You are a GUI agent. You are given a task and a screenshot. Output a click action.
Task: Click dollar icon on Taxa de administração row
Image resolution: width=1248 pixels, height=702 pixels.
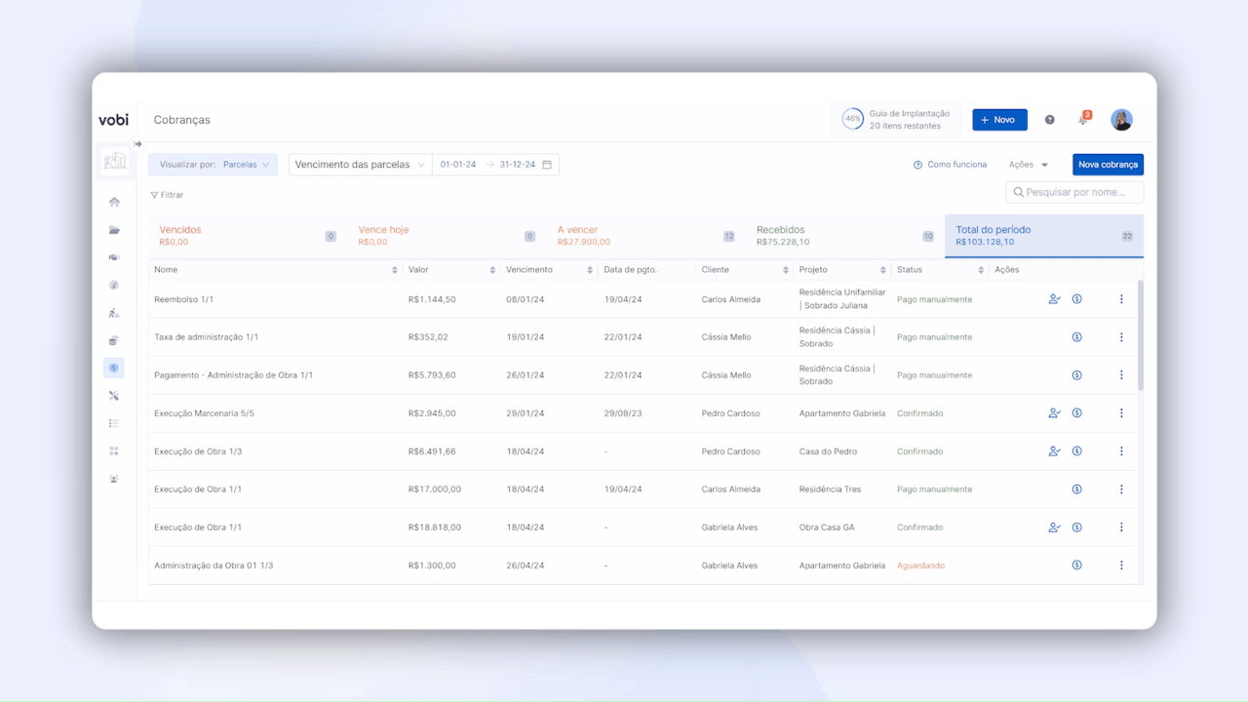[x=1077, y=337]
